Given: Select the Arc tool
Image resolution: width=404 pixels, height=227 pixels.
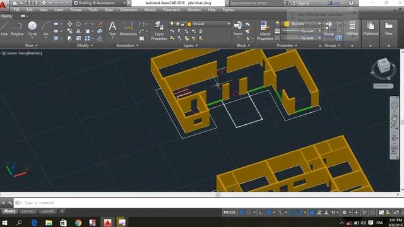Looking at the screenshot, I should click(46, 28).
